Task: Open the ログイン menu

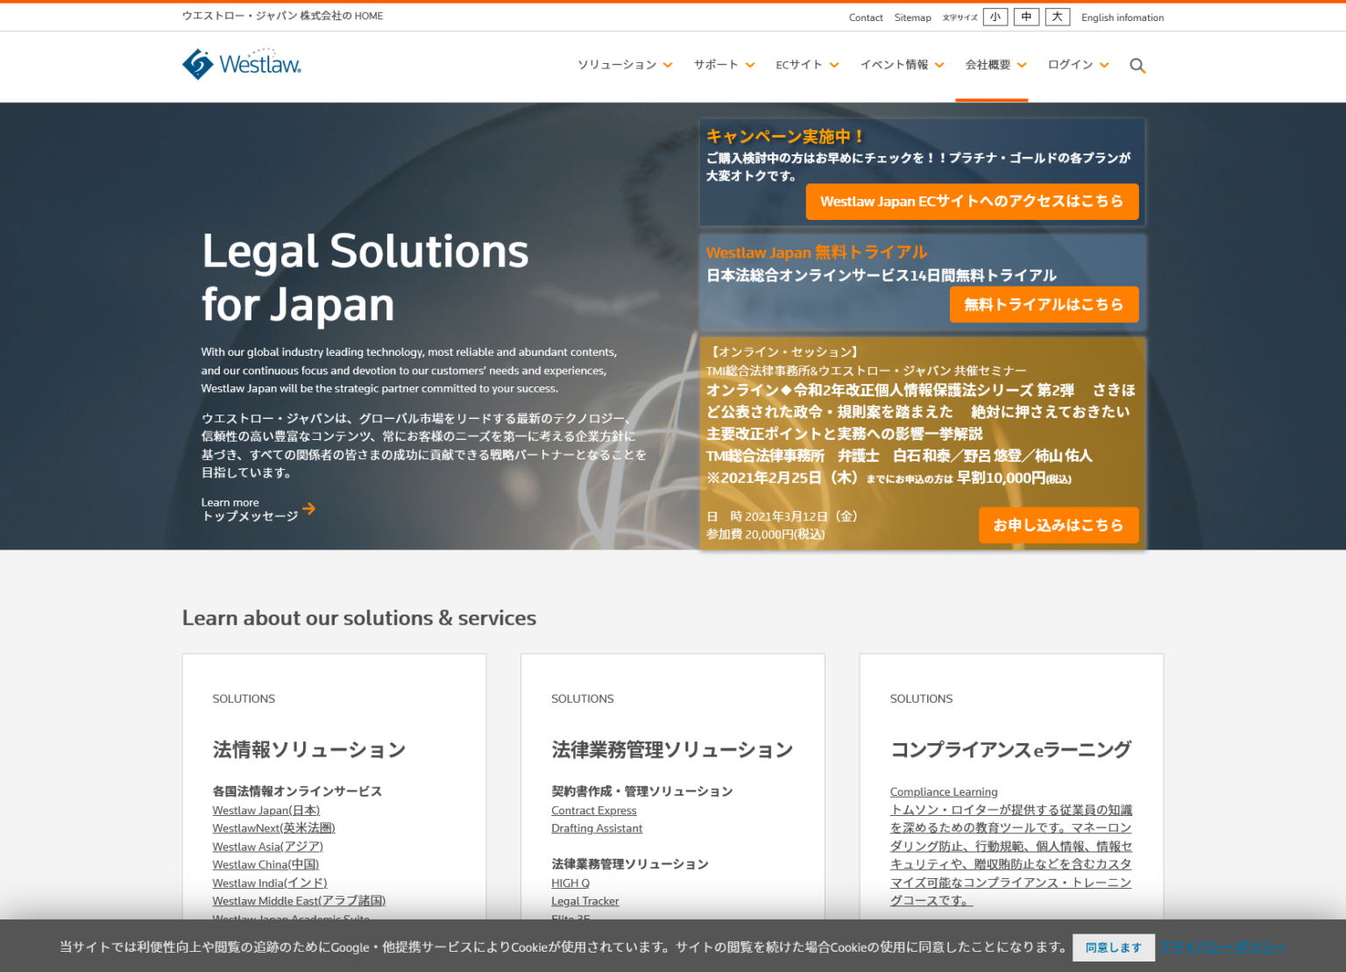Action: pyautogui.click(x=1076, y=65)
